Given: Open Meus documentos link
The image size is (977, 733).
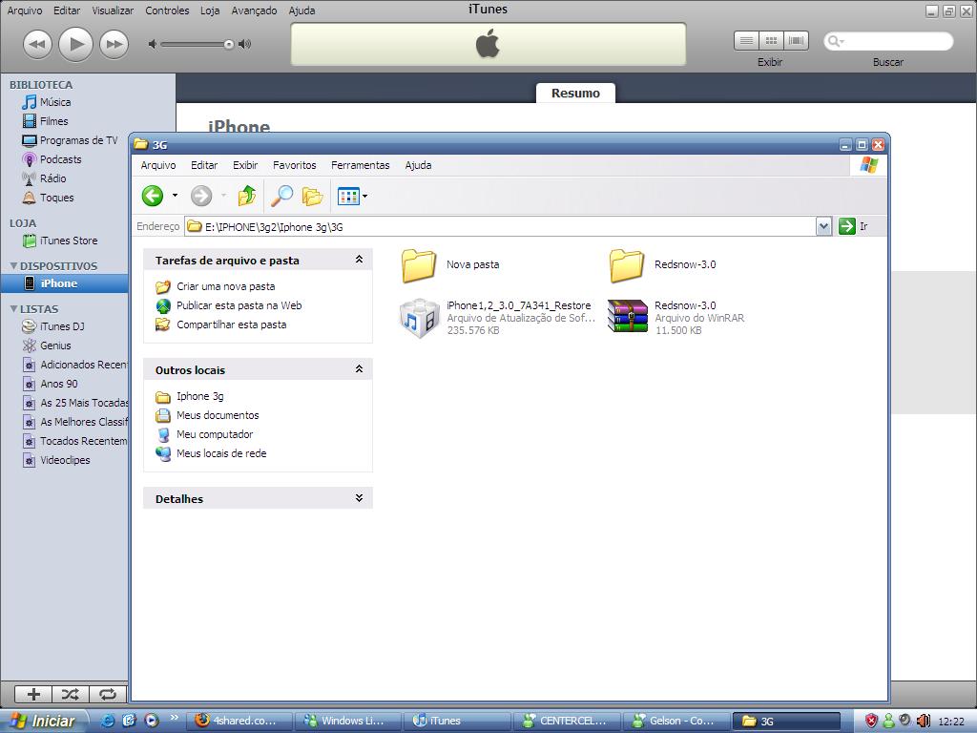Looking at the screenshot, I should click(218, 415).
